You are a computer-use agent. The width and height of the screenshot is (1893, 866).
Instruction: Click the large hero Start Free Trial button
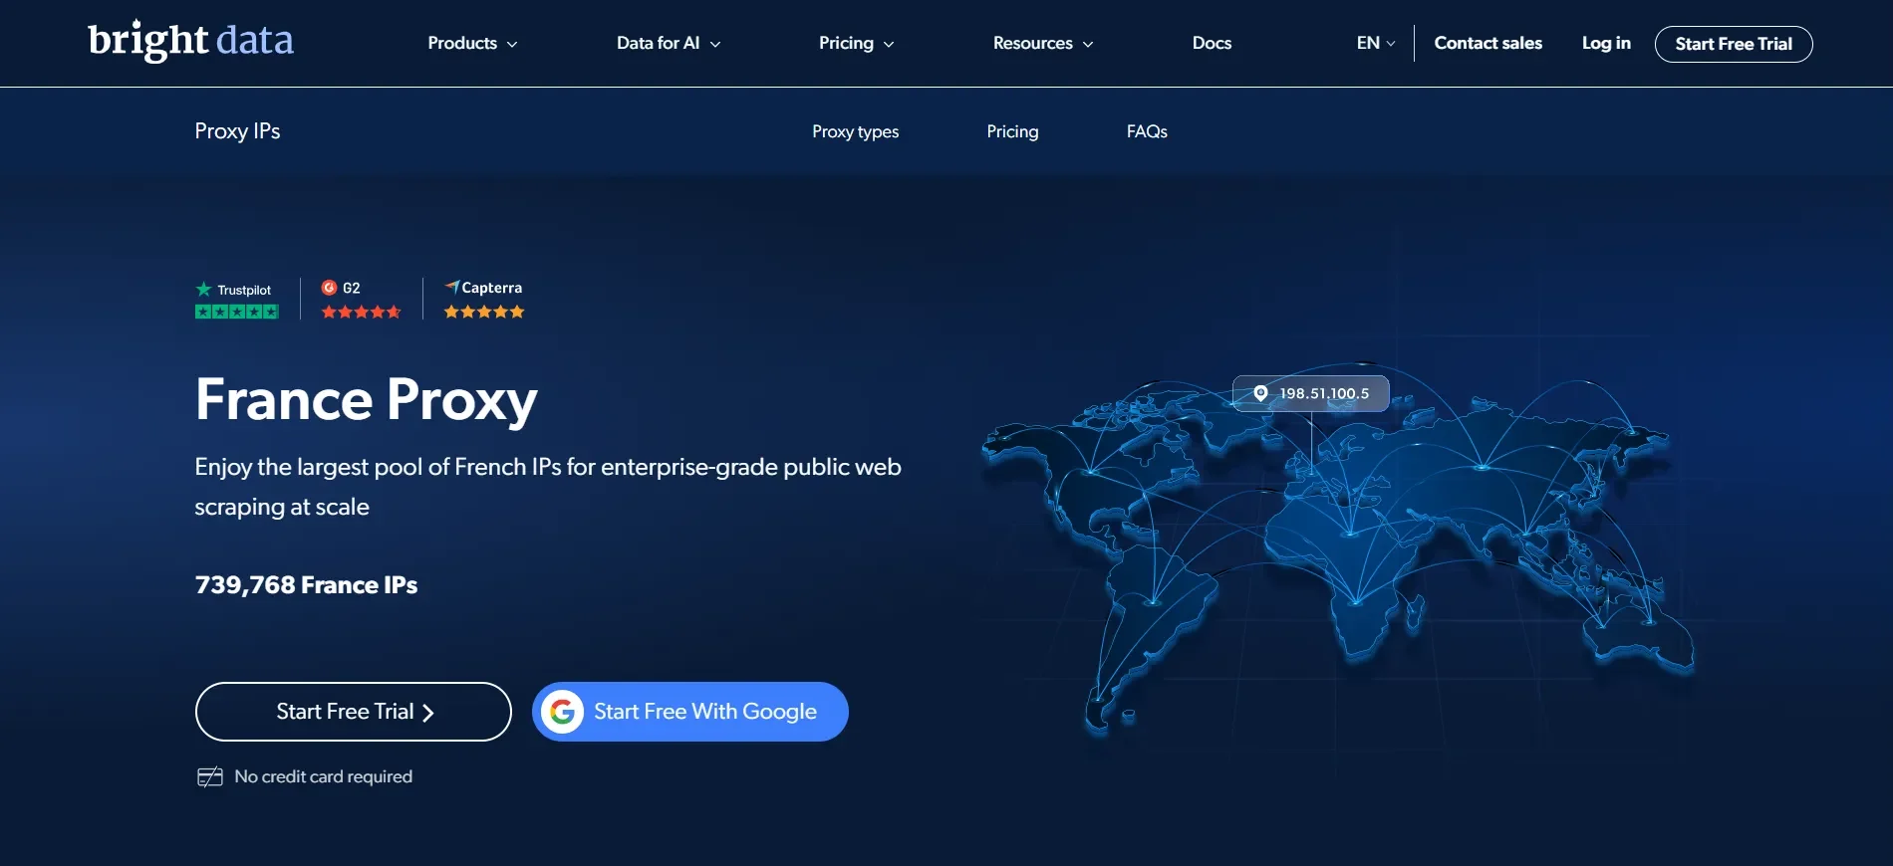[x=354, y=712]
